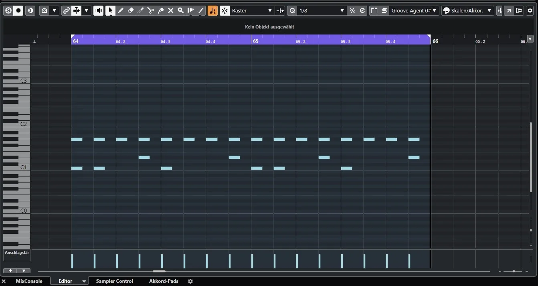Click the horizontal scrollbar thumb
The height and width of the screenshot is (286, 538).
coord(159,272)
